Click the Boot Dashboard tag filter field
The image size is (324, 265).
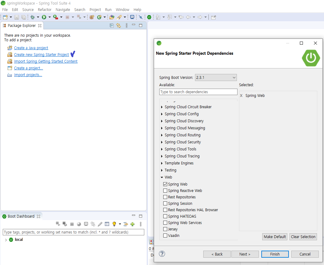73,232
